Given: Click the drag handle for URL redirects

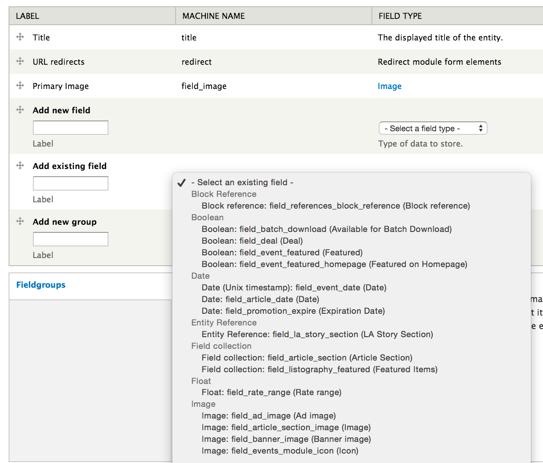Looking at the screenshot, I should tap(19, 62).
